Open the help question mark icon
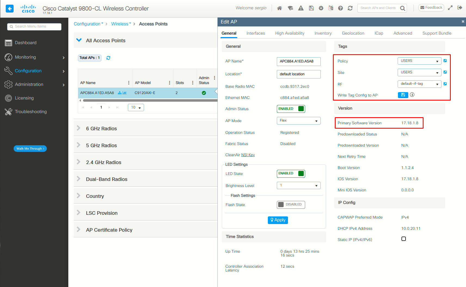This screenshot has height=287, width=466. (341, 8)
